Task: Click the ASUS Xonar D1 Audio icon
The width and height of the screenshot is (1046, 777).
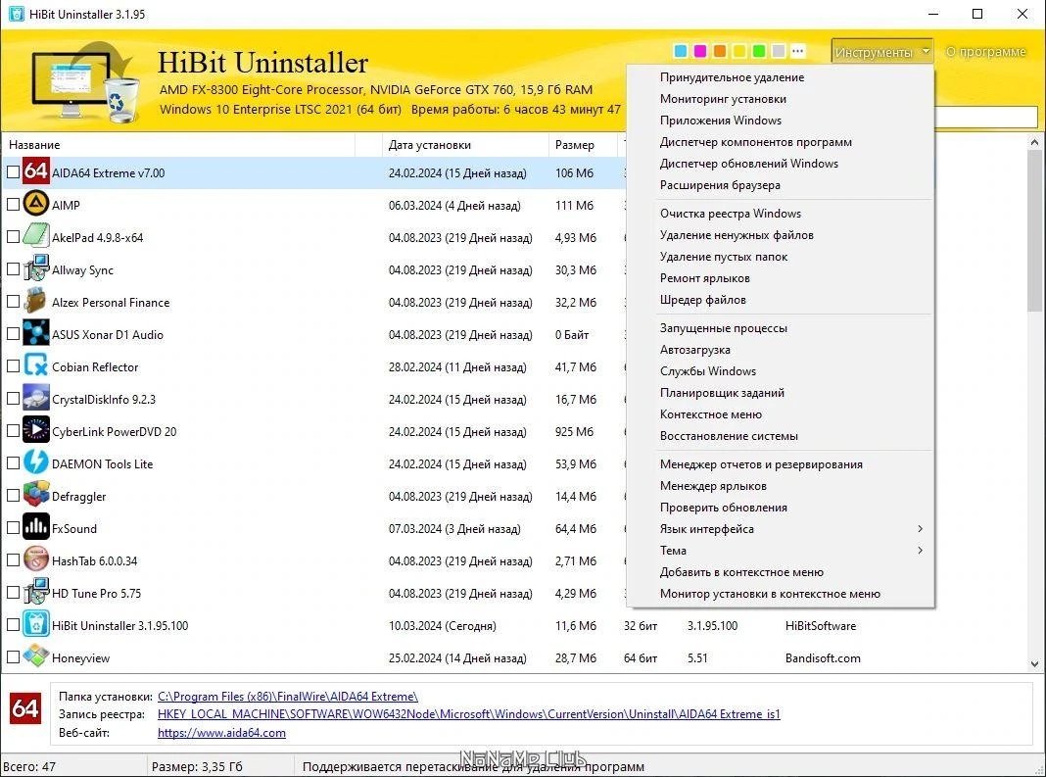Action: coord(35,333)
